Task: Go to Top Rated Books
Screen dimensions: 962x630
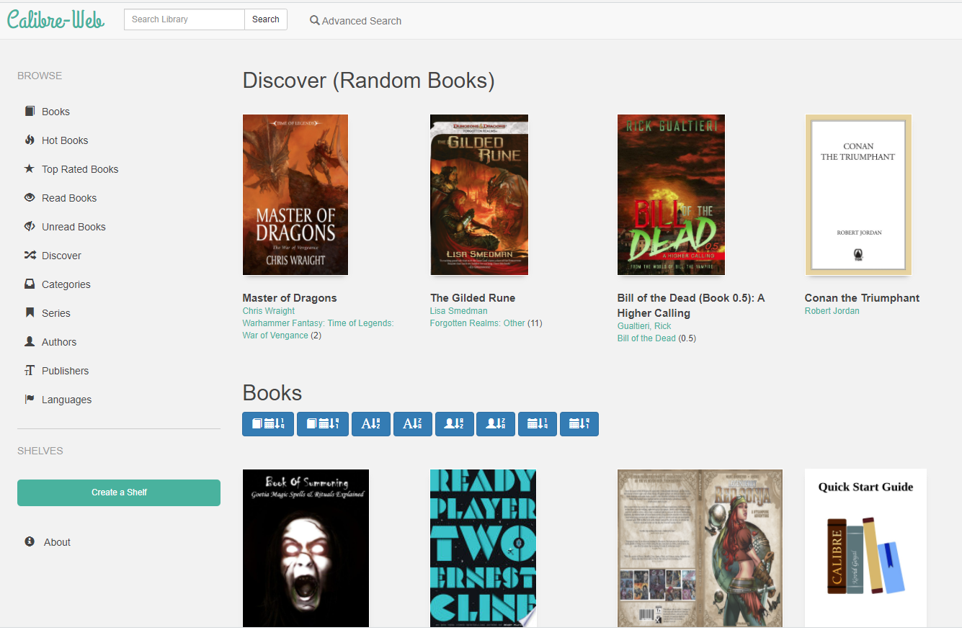Action: pyautogui.click(x=80, y=169)
